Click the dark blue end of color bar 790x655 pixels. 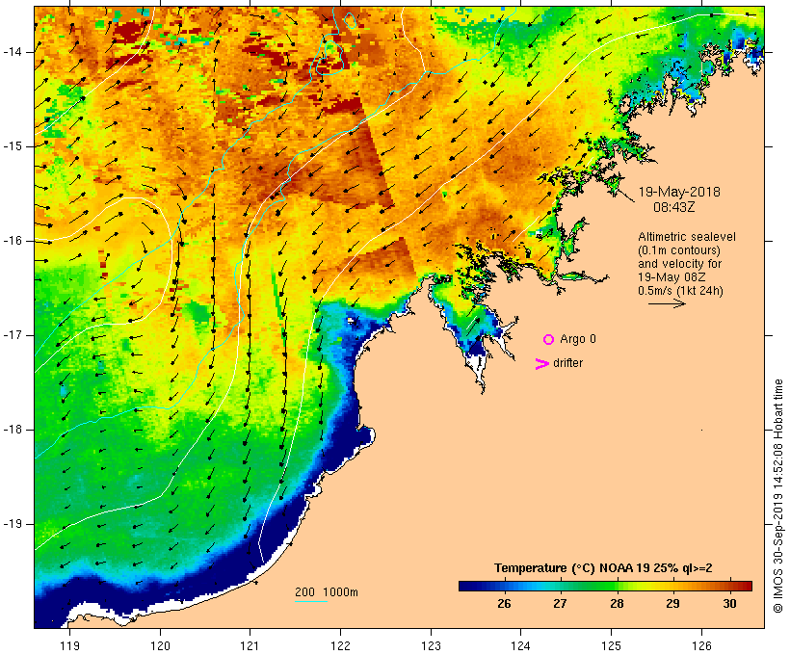464,586
